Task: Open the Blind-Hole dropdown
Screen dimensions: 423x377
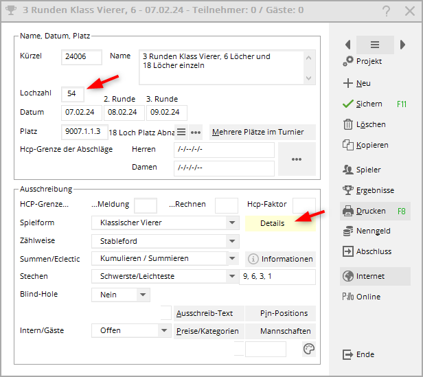Action: 143,295
